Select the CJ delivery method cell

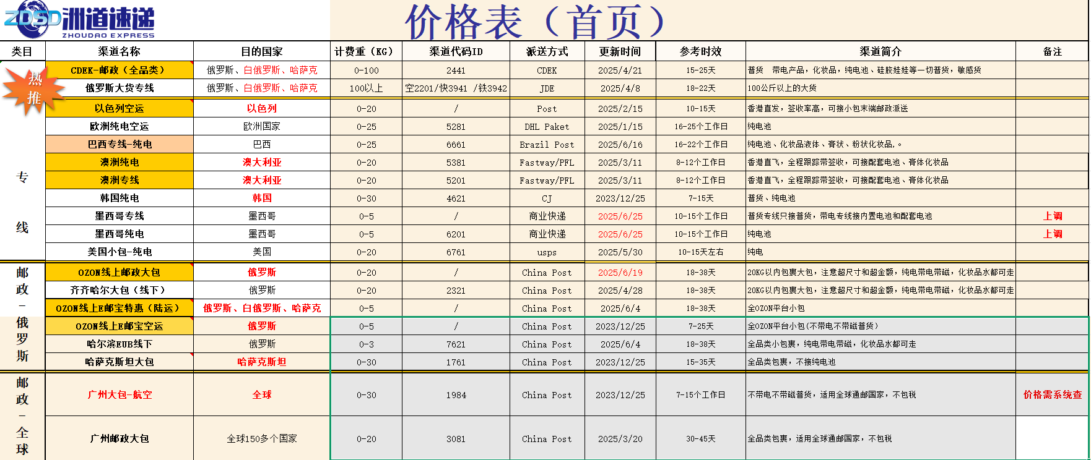(x=547, y=198)
